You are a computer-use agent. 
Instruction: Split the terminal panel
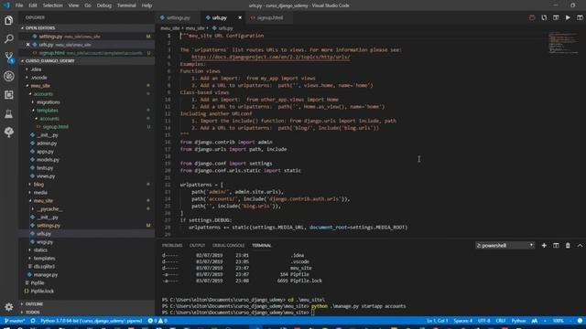pos(556,246)
